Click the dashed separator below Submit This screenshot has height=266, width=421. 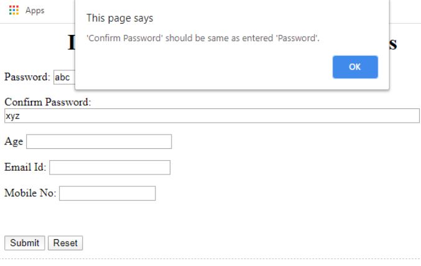[210, 259]
